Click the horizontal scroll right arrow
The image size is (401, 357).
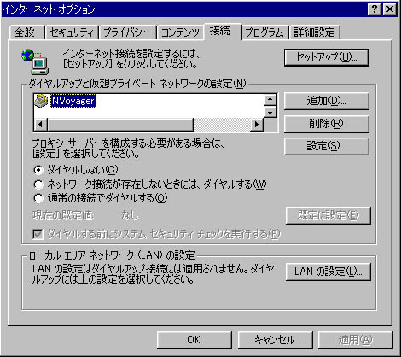pos(257,125)
